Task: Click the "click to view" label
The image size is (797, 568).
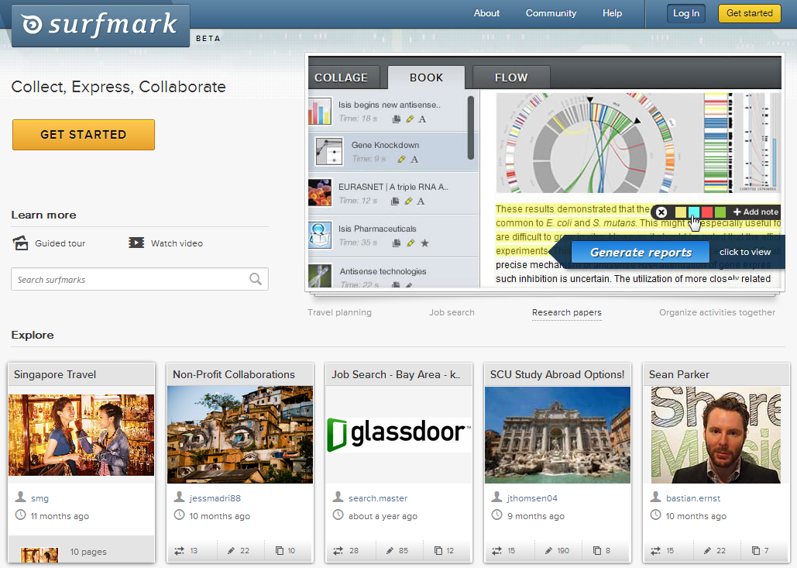Action: click(745, 252)
